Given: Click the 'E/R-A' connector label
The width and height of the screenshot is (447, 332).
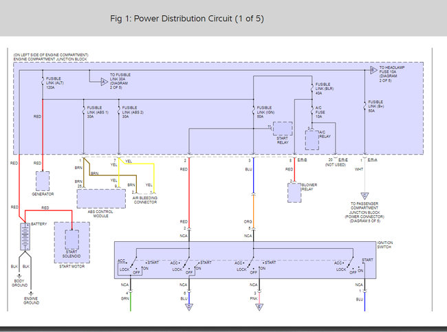Looking at the screenshot, I should pyautogui.click(x=373, y=160).
